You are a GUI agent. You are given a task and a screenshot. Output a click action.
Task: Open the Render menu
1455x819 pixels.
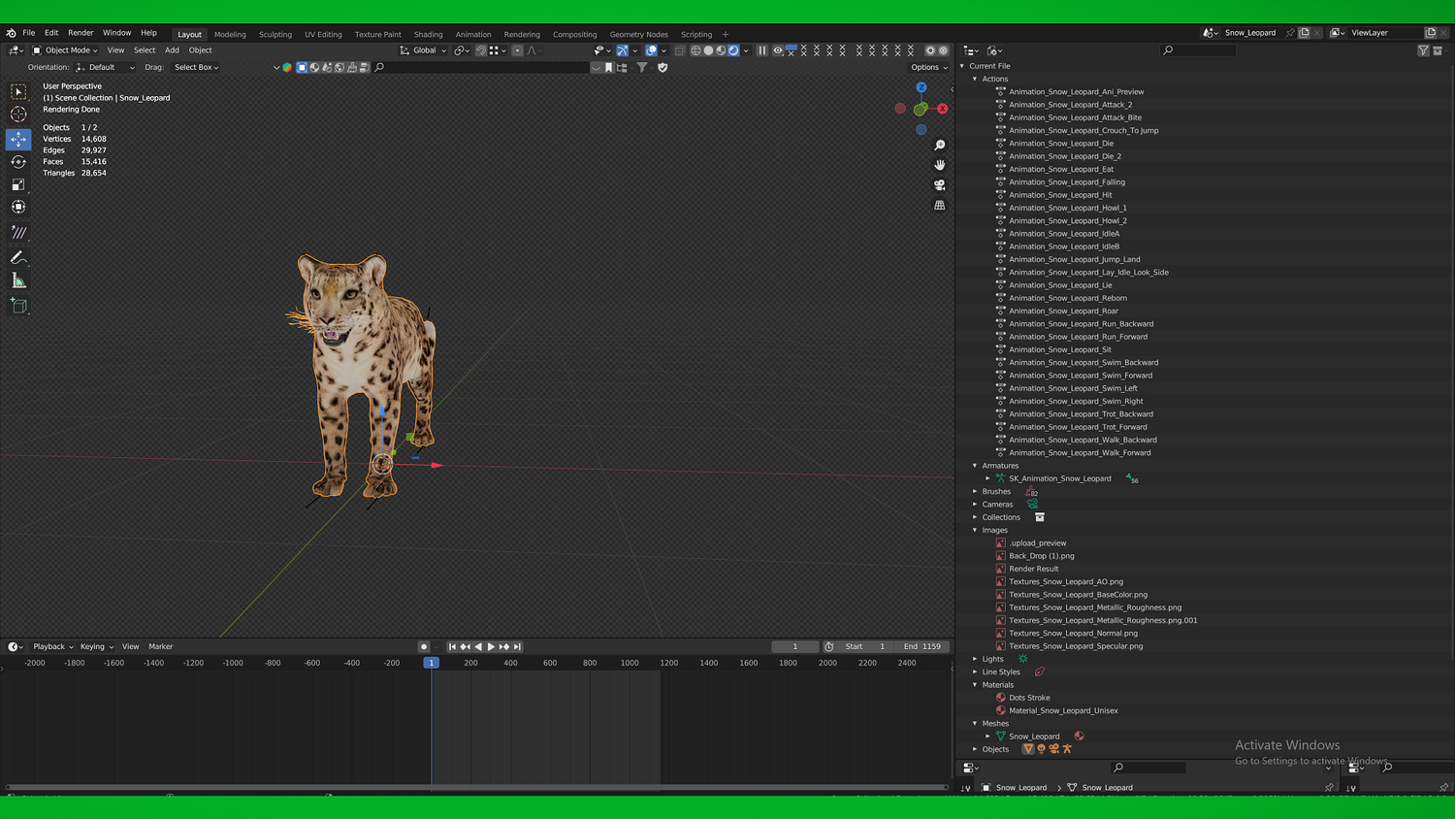(x=81, y=33)
